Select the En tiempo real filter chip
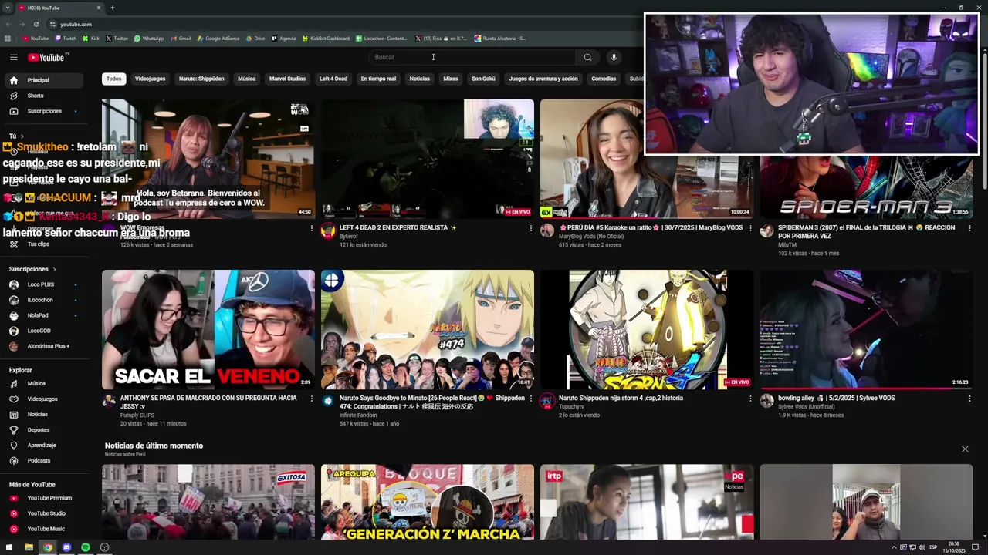 (x=378, y=79)
